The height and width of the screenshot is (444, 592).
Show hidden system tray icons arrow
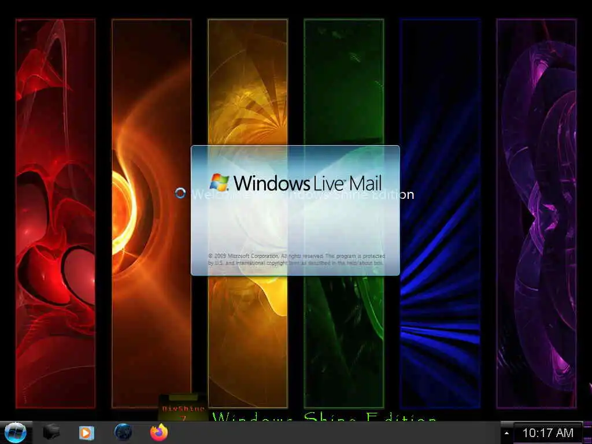[x=506, y=433]
